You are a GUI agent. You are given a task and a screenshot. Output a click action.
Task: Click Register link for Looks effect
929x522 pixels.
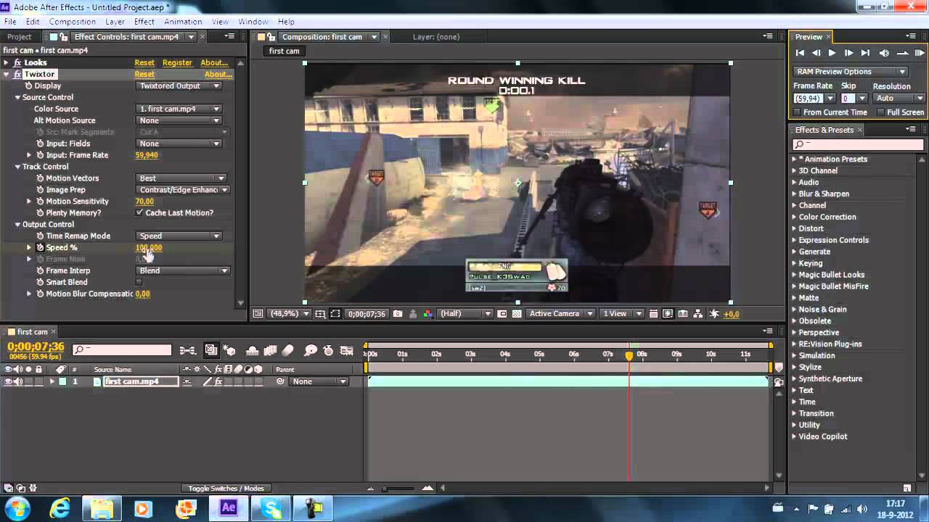[x=177, y=63]
